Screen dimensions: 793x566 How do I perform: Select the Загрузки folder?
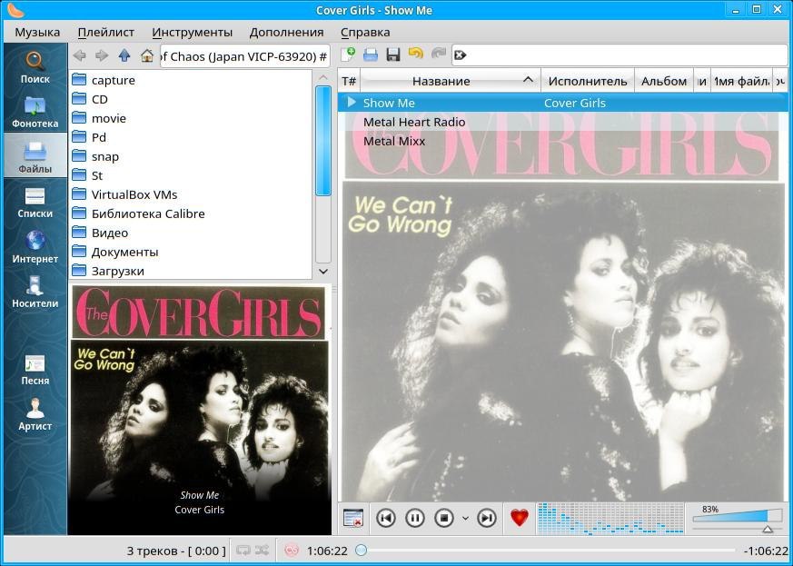click(x=190, y=271)
